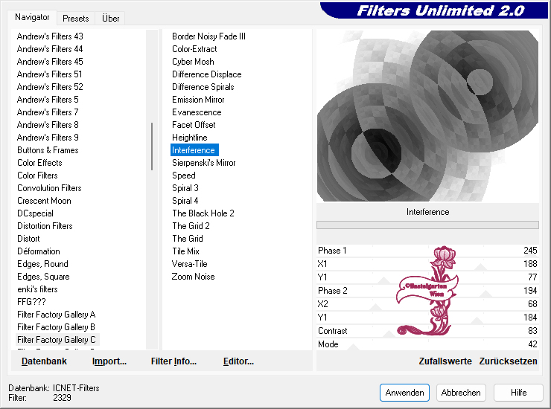
Task: Select Andrew's Filters 52 category
Action: 50,87
